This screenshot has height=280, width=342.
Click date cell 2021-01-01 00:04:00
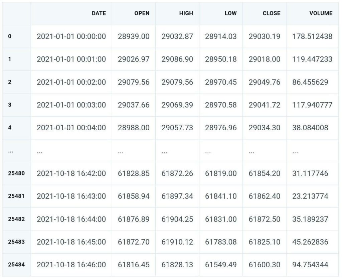(x=71, y=128)
